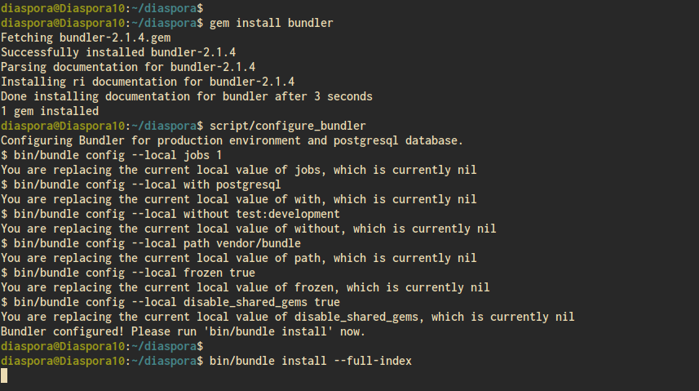Click 'config --local without test:development' line
Viewport: 699px width, 391px height.
170,215
